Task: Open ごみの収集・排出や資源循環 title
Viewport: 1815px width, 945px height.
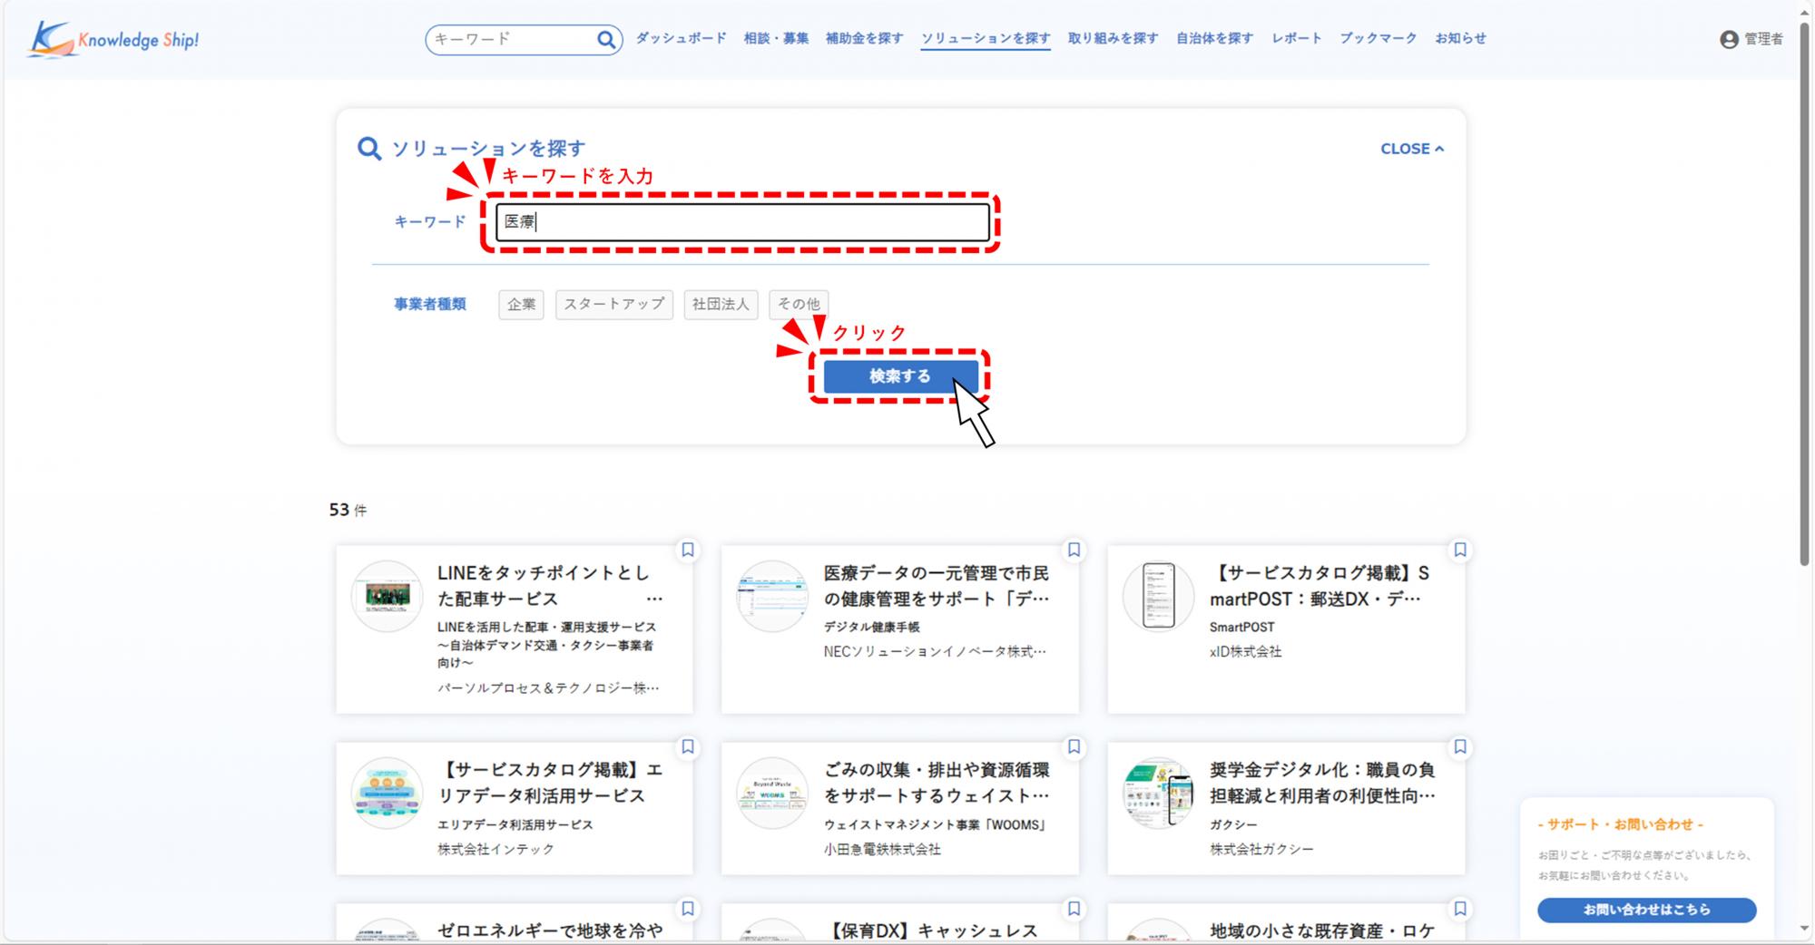Action: point(937,783)
